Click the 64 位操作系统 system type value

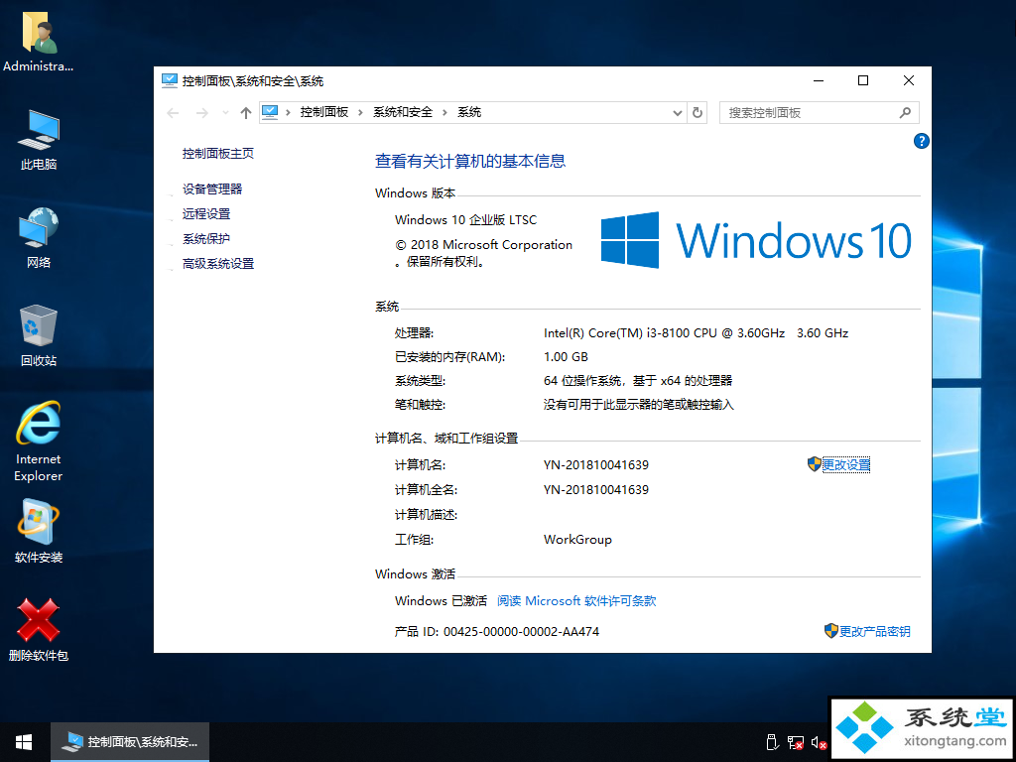638,381
